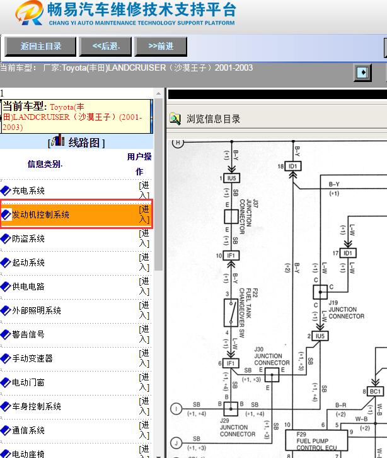Click the book icon beside 防盗系统

6,238
